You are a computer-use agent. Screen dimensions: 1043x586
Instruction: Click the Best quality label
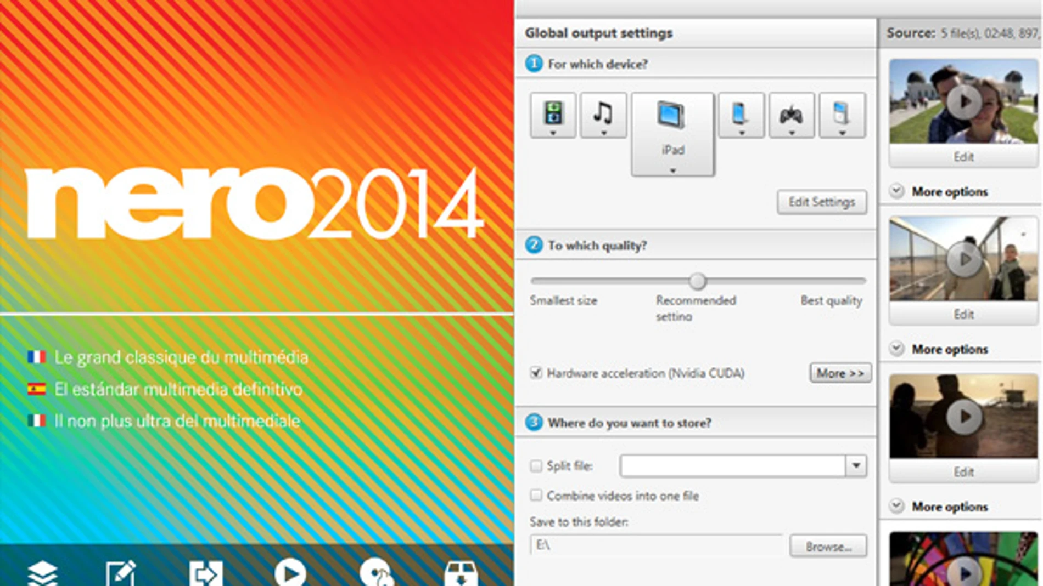click(831, 301)
